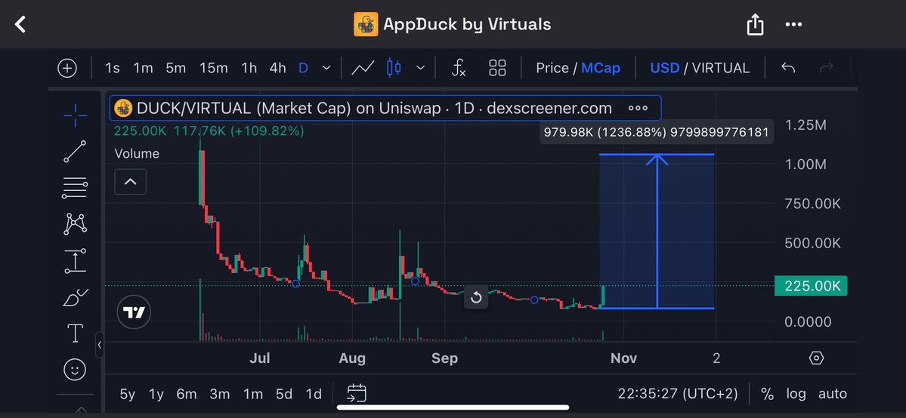Click the measurement tooltip 979.98K (1236.88%)
The image size is (906, 418).
point(656,132)
